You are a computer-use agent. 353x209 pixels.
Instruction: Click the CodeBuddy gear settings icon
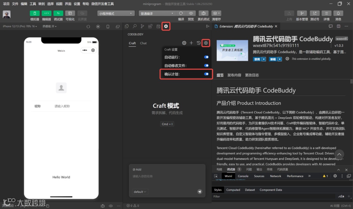point(184,43)
